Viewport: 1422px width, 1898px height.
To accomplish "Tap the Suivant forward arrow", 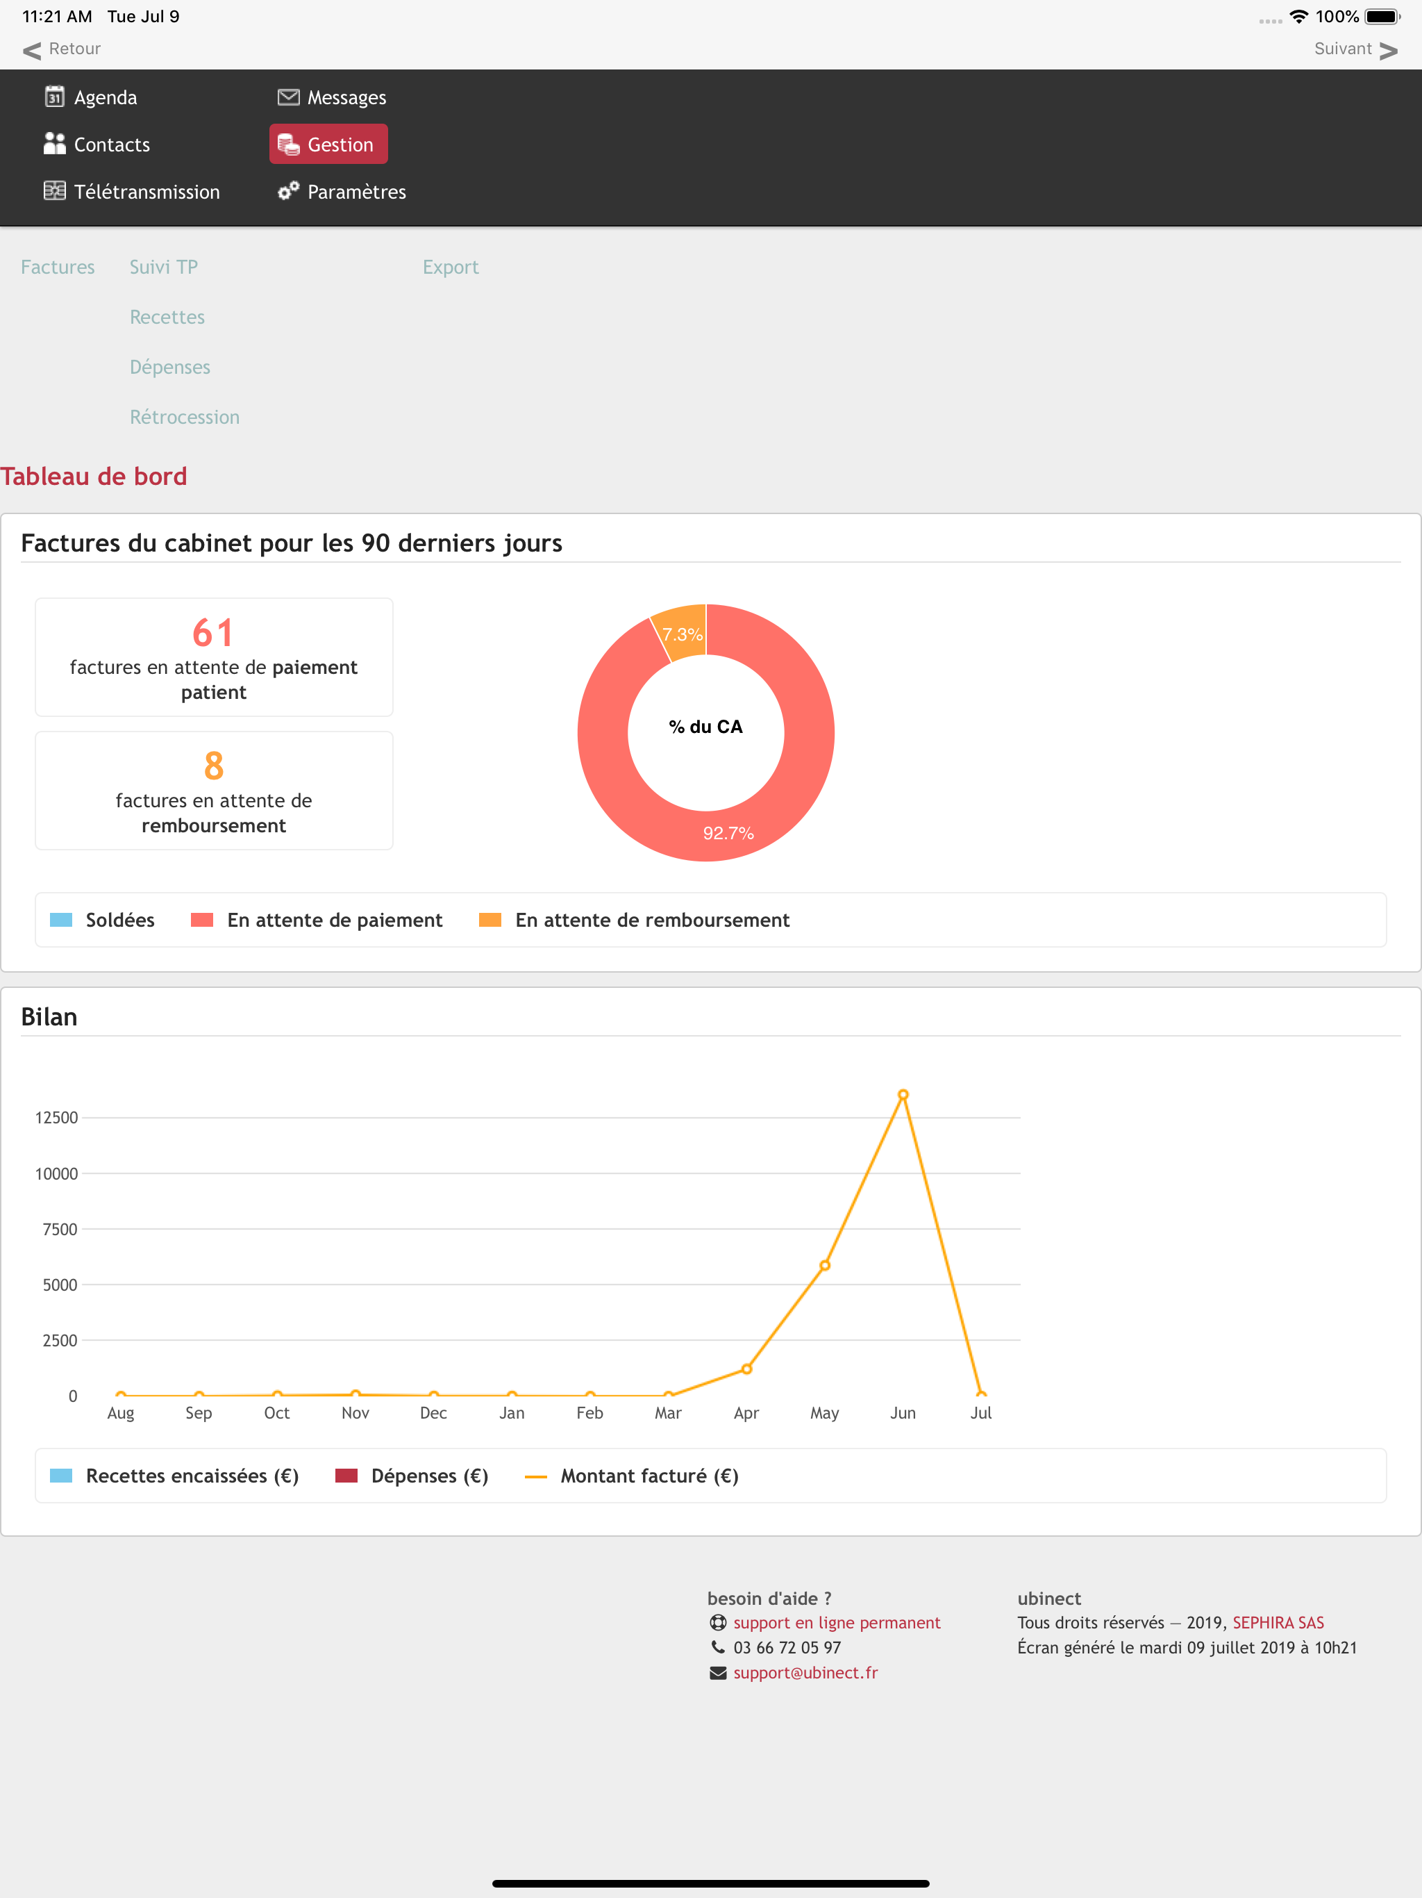I will point(1389,51).
